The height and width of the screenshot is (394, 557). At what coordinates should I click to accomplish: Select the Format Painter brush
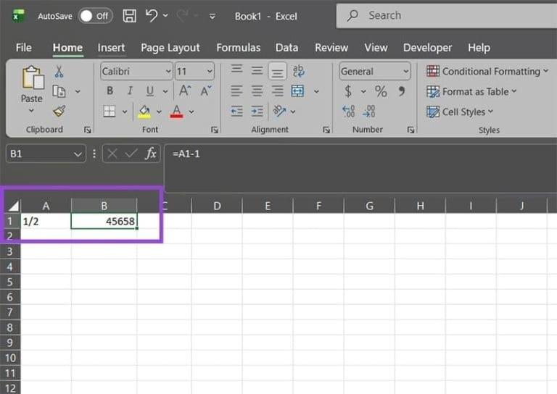(59, 111)
